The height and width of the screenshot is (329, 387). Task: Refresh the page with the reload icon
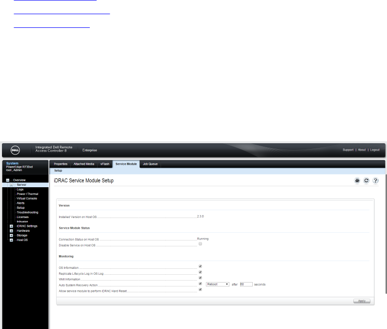(367, 181)
